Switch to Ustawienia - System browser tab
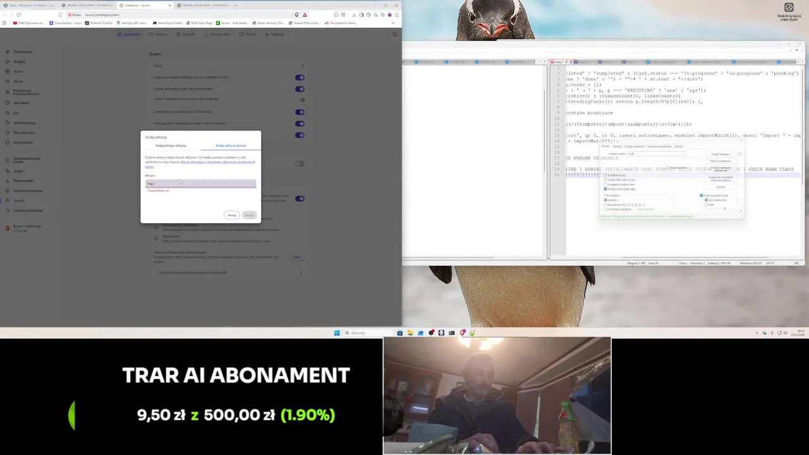The width and height of the screenshot is (809, 455). (x=145, y=5)
